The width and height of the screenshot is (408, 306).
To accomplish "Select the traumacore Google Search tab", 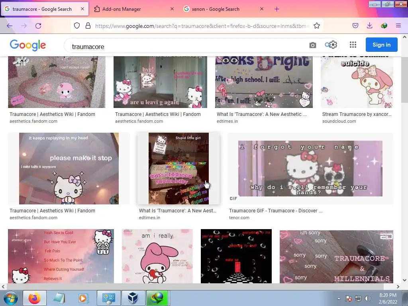I will pos(42,9).
